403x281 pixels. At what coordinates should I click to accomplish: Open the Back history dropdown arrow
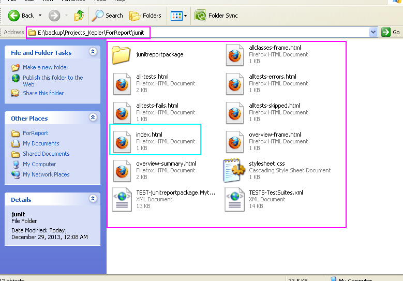pos(40,16)
